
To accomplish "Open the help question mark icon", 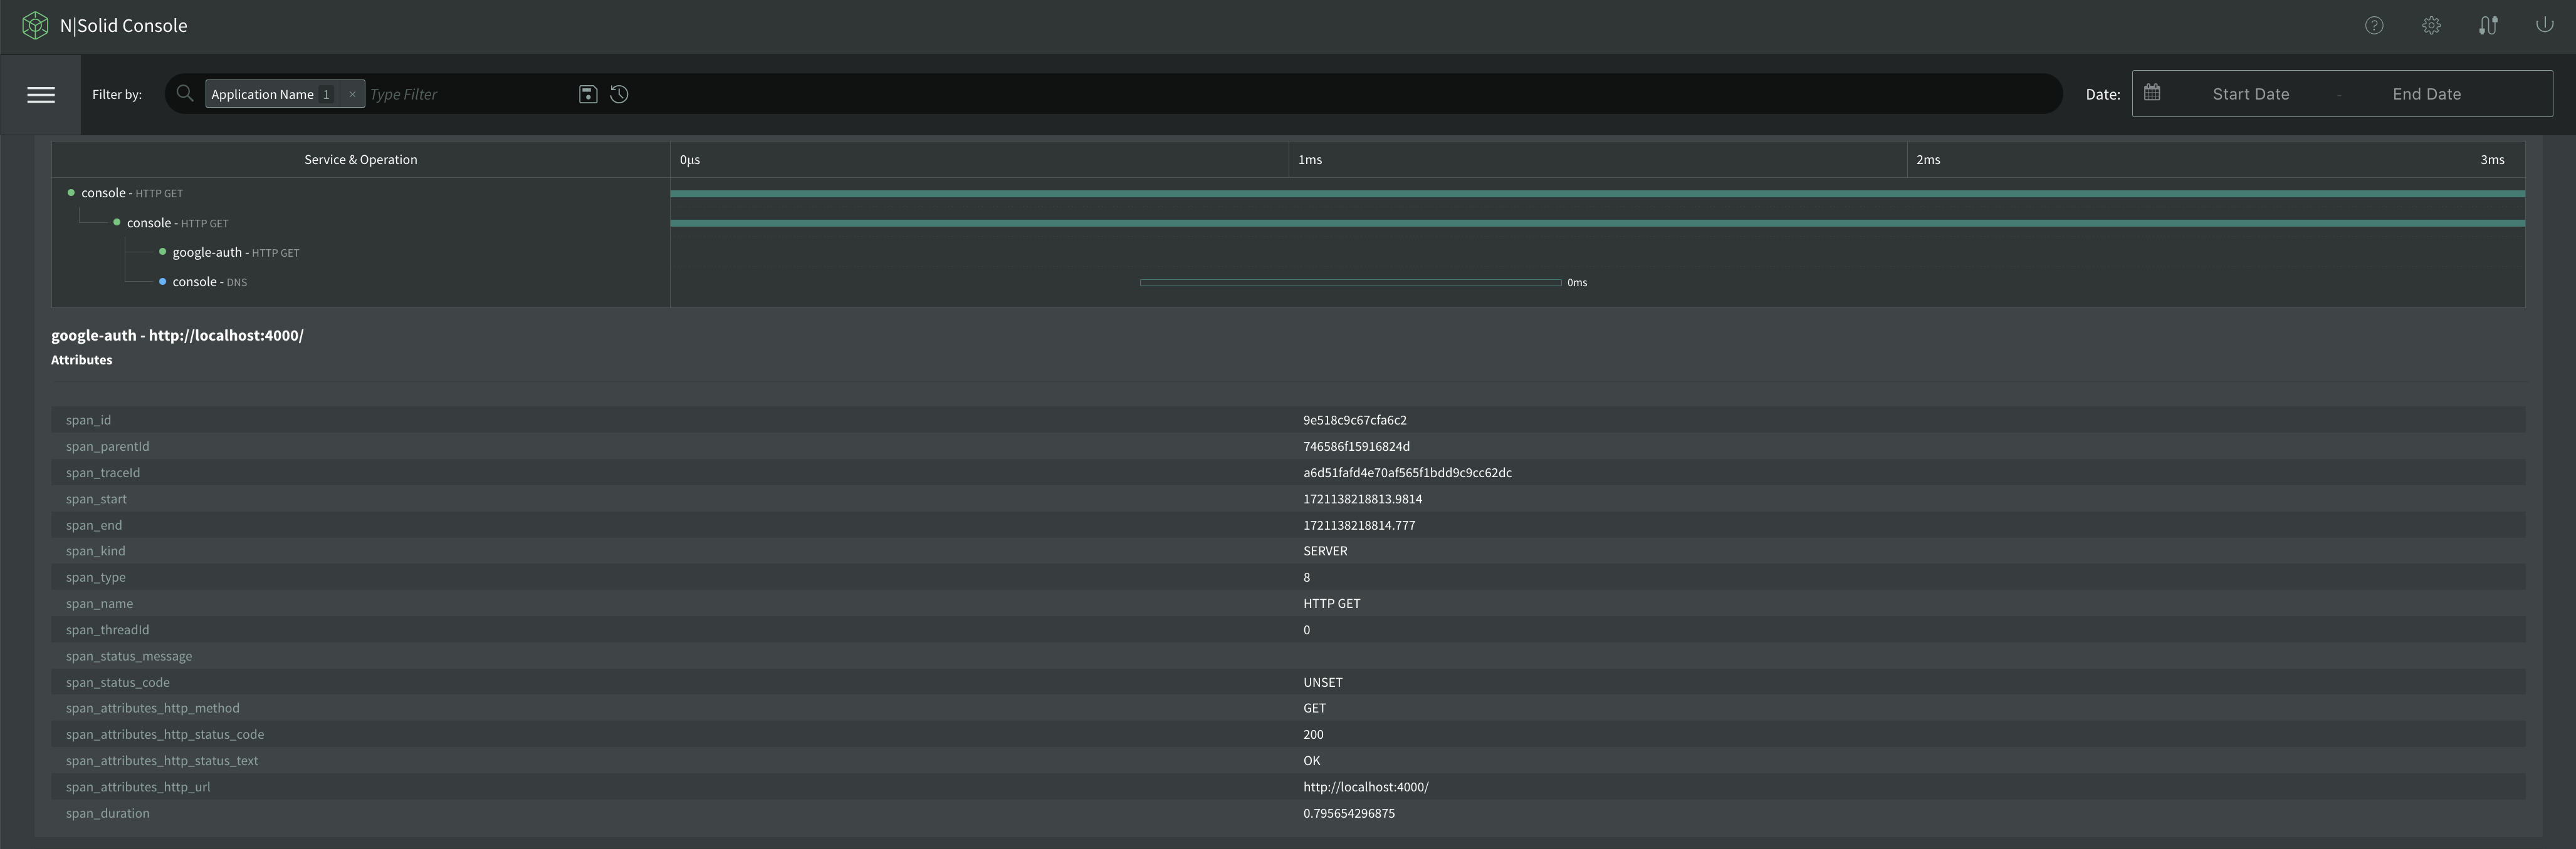I will [2374, 26].
